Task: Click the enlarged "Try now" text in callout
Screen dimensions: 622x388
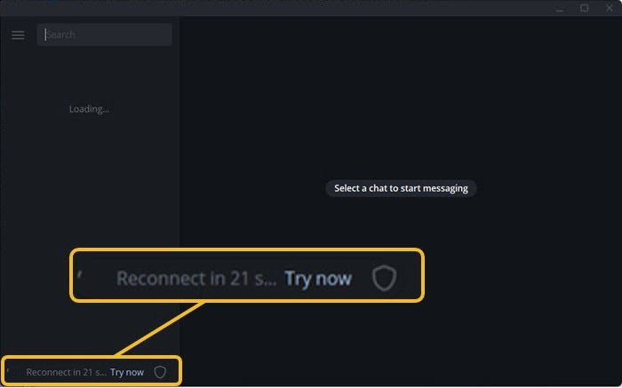Action: pyautogui.click(x=318, y=279)
